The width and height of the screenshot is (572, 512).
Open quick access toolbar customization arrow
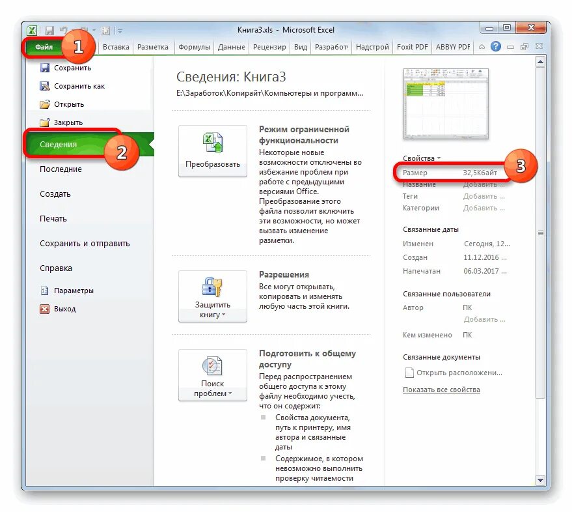pos(120,31)
